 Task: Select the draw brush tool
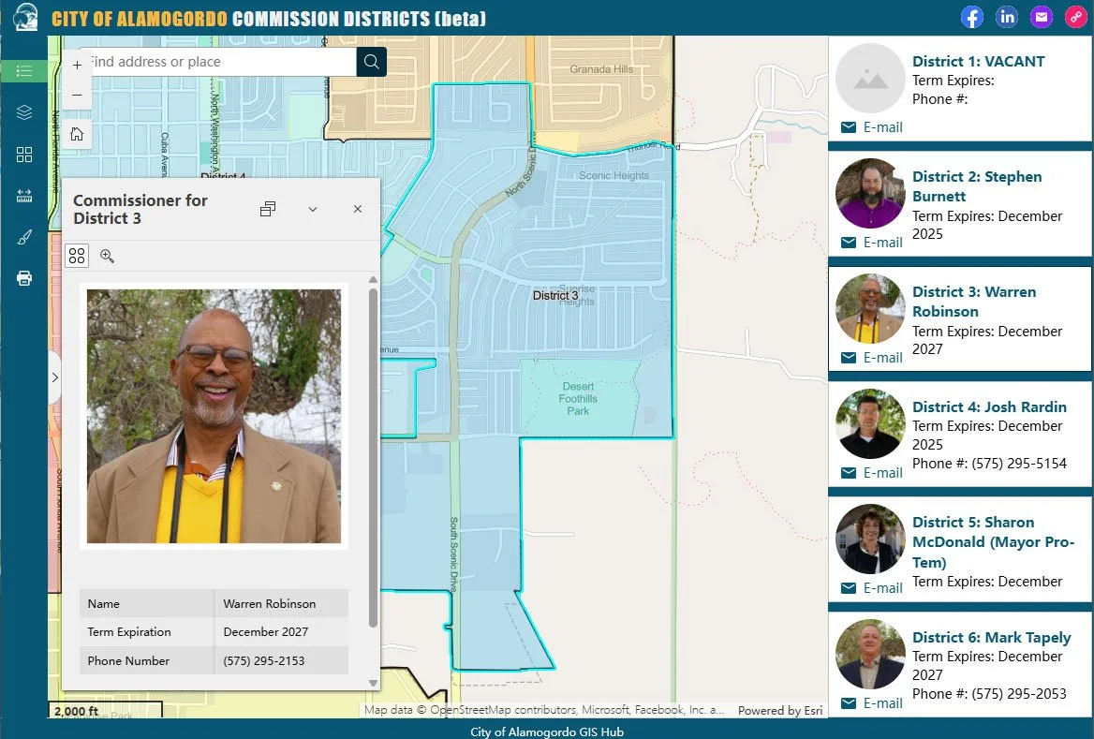point(23,237)
